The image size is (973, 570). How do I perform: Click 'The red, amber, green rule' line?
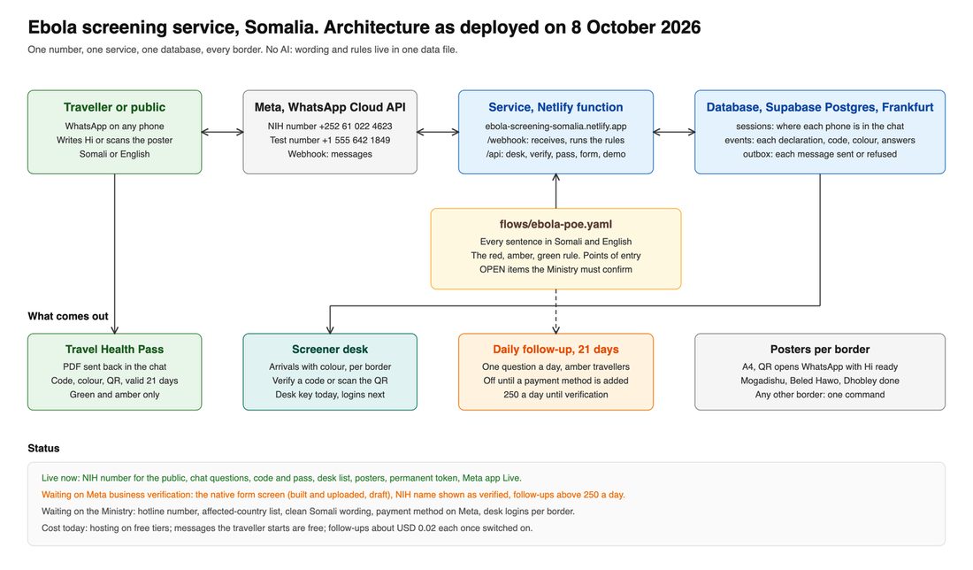pyautogui.click(x=556, y=255)
